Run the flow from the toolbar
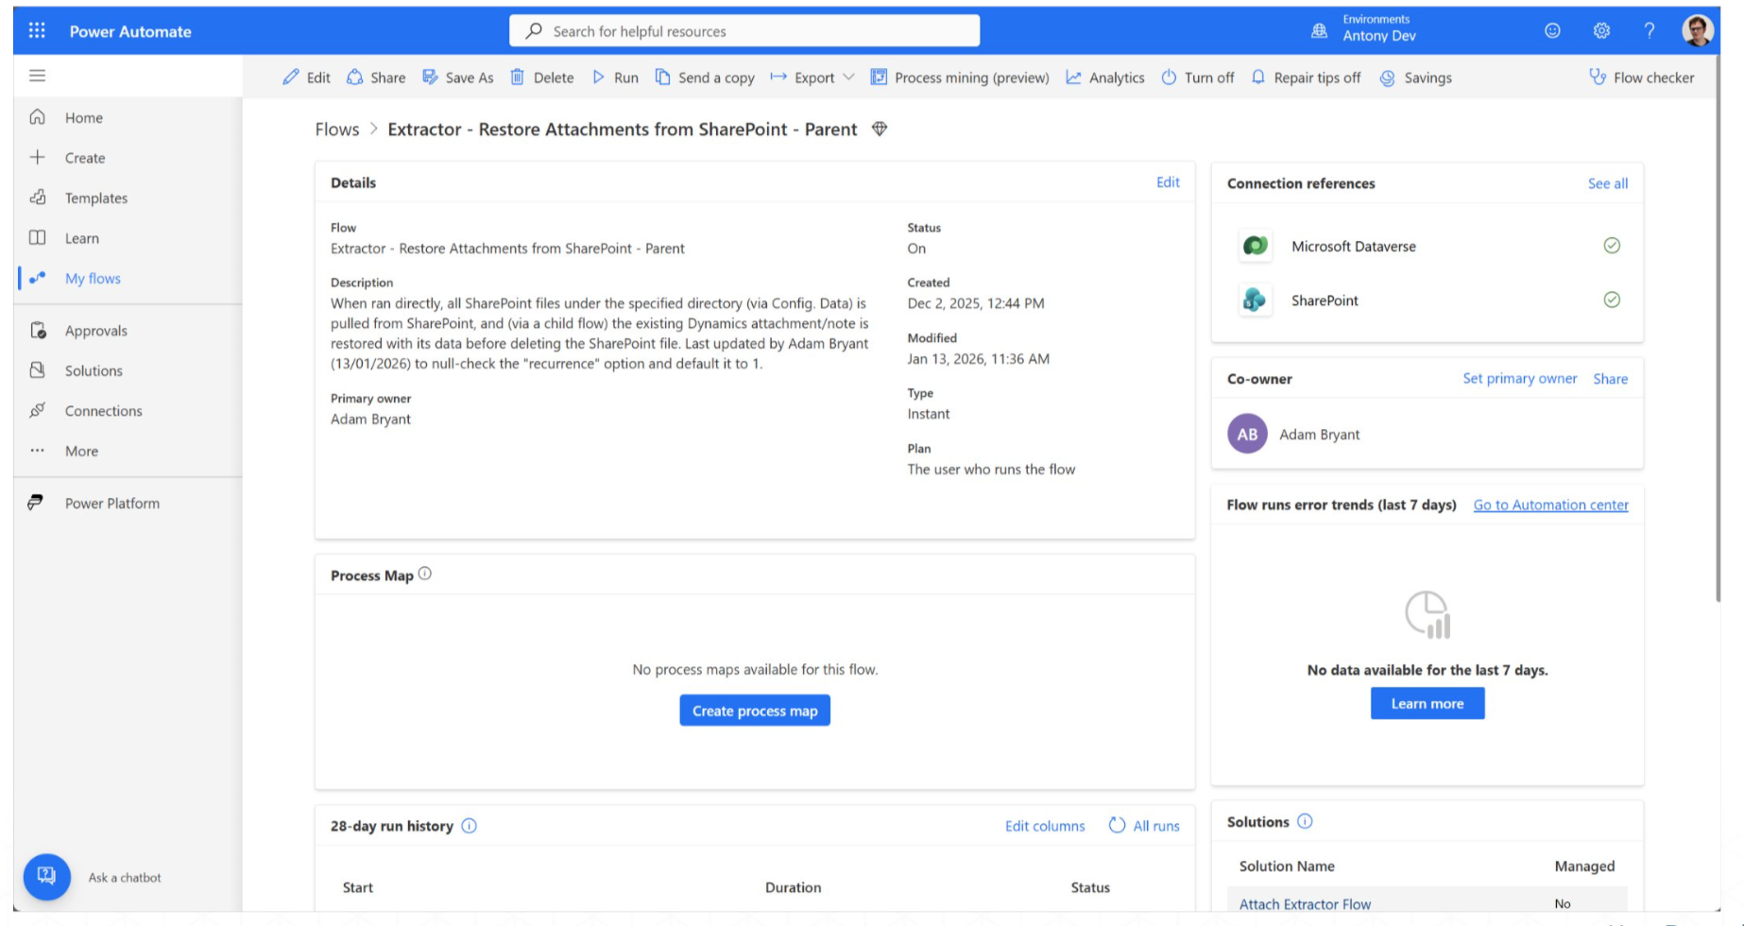The height and width of the screenshot is (926, 1744). point(615,77)
